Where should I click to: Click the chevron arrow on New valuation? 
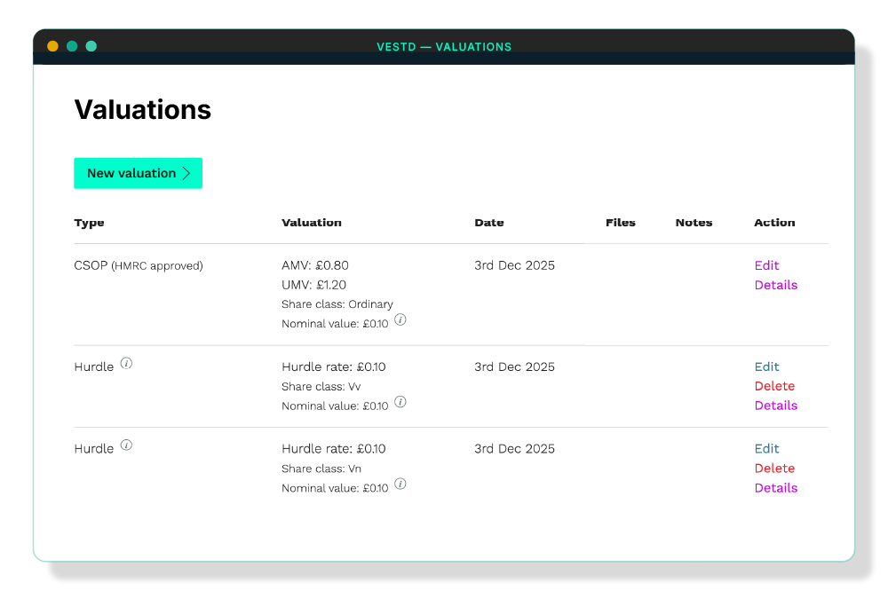click(186, 173)
